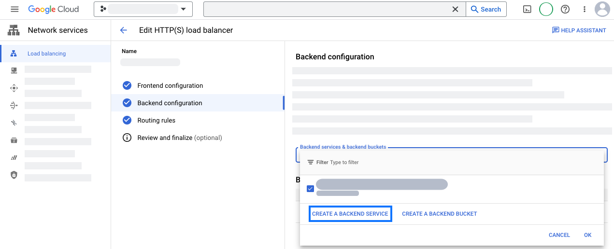Screen dimensions: 614x249
Task: Open the hamburger navigation menu
Action: (14, 9)
